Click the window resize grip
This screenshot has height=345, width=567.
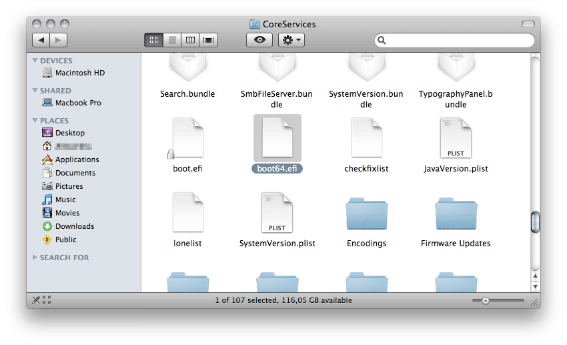coord(534,302)
